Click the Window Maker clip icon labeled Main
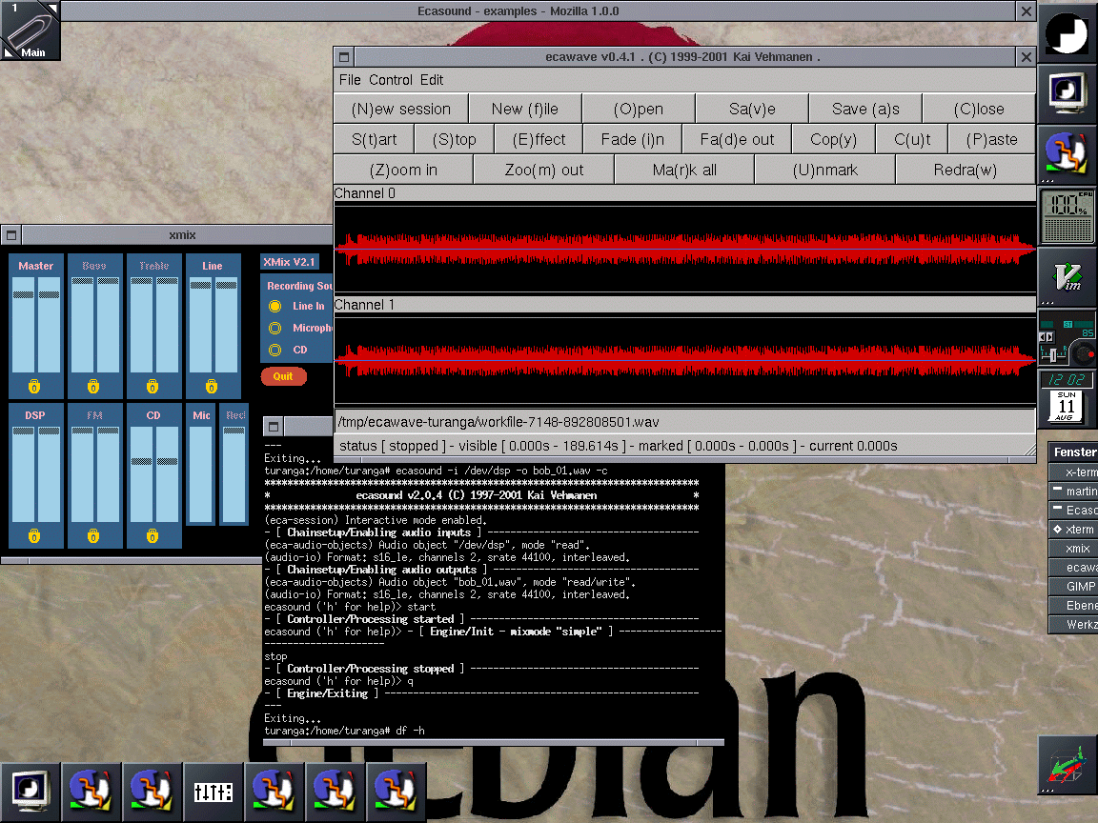The image size is (1098, 823). [30, 30]
